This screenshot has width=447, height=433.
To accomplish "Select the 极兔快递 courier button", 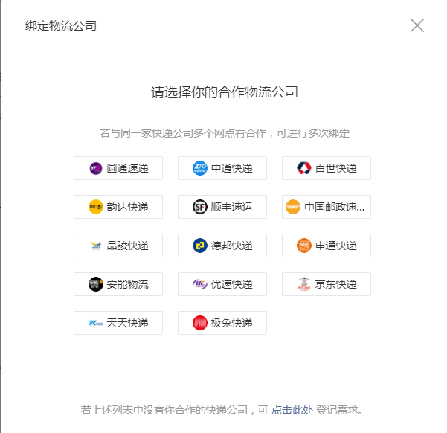I will 222,323.
